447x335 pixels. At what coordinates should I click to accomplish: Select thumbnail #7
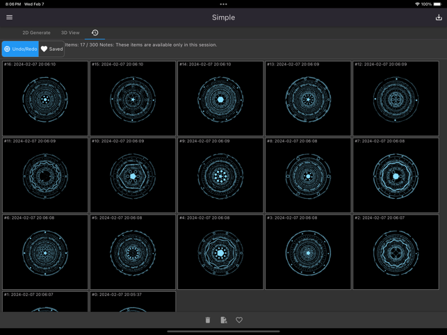click(x=396, y=175)
